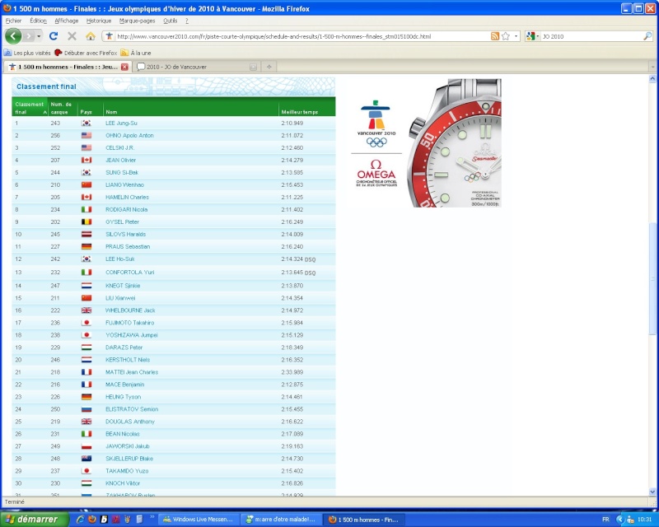Open the Fichier menu
This screenshot has height=527, width=659.
tap(13, 21)
